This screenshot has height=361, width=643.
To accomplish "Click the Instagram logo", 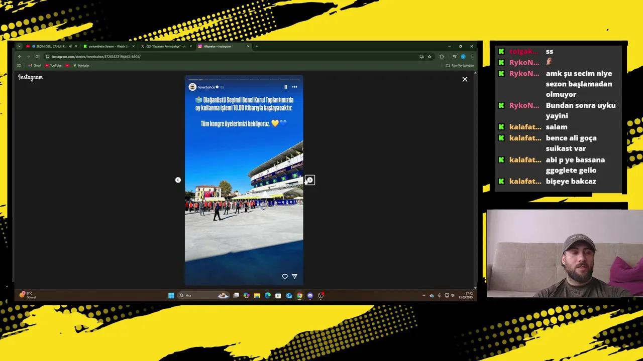I will pos(31,77).
